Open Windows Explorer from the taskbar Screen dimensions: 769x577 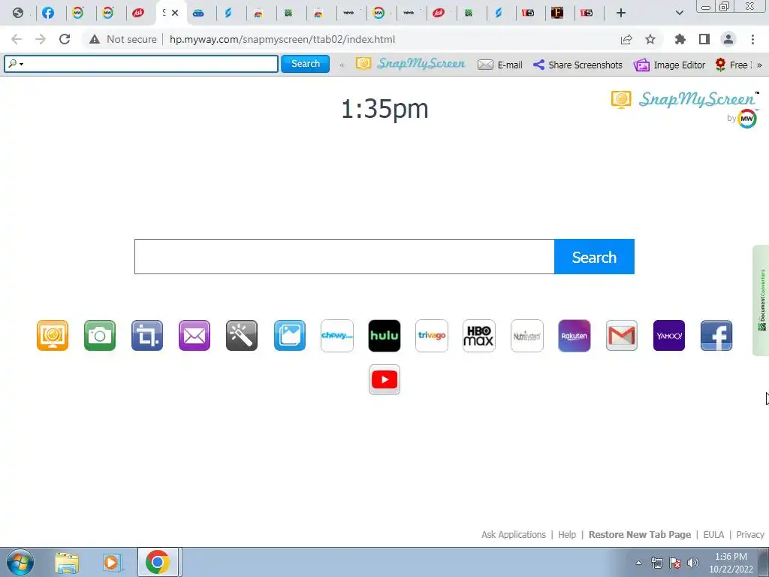point(67,562)
